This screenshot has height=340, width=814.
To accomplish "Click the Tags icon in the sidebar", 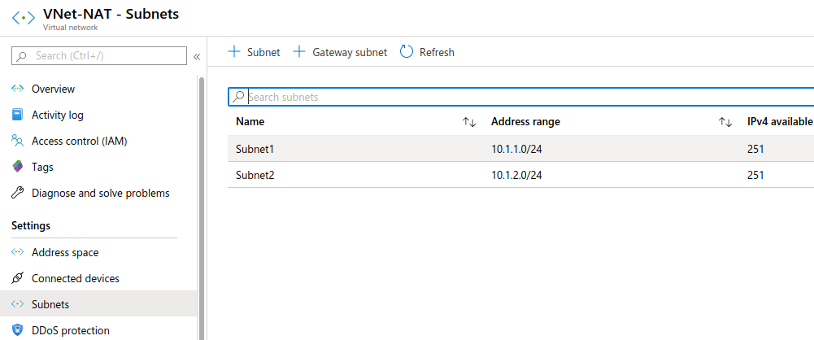I will coord(17,167).
